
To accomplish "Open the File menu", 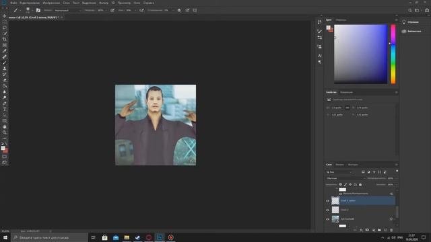I will pos(13,3).
